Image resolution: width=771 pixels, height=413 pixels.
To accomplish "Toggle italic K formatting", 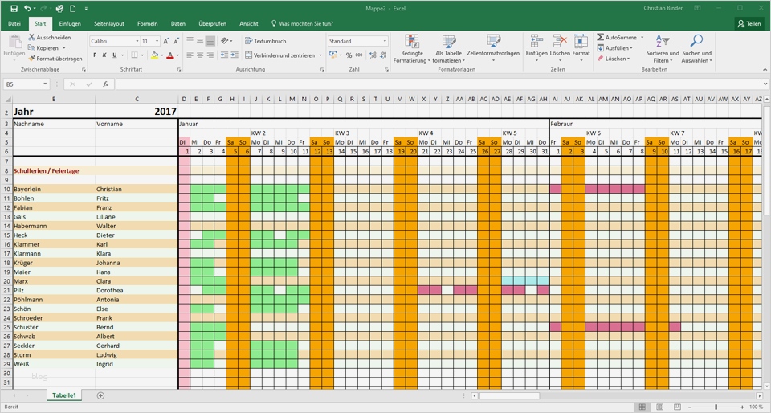I will coord(104,55).
